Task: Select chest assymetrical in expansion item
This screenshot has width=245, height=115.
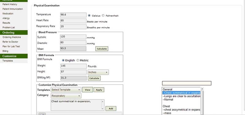Action: pyautogui.click(x=181, y=110)
